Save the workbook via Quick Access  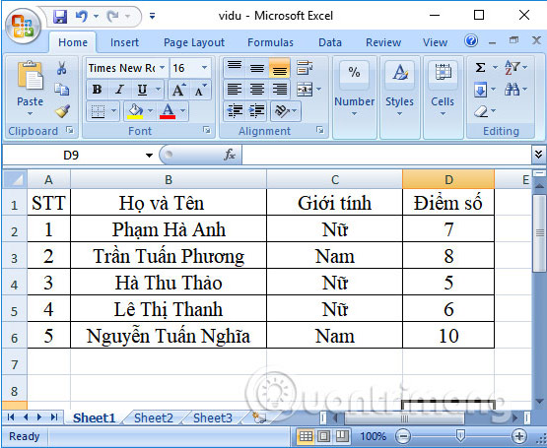click(60, 17)
